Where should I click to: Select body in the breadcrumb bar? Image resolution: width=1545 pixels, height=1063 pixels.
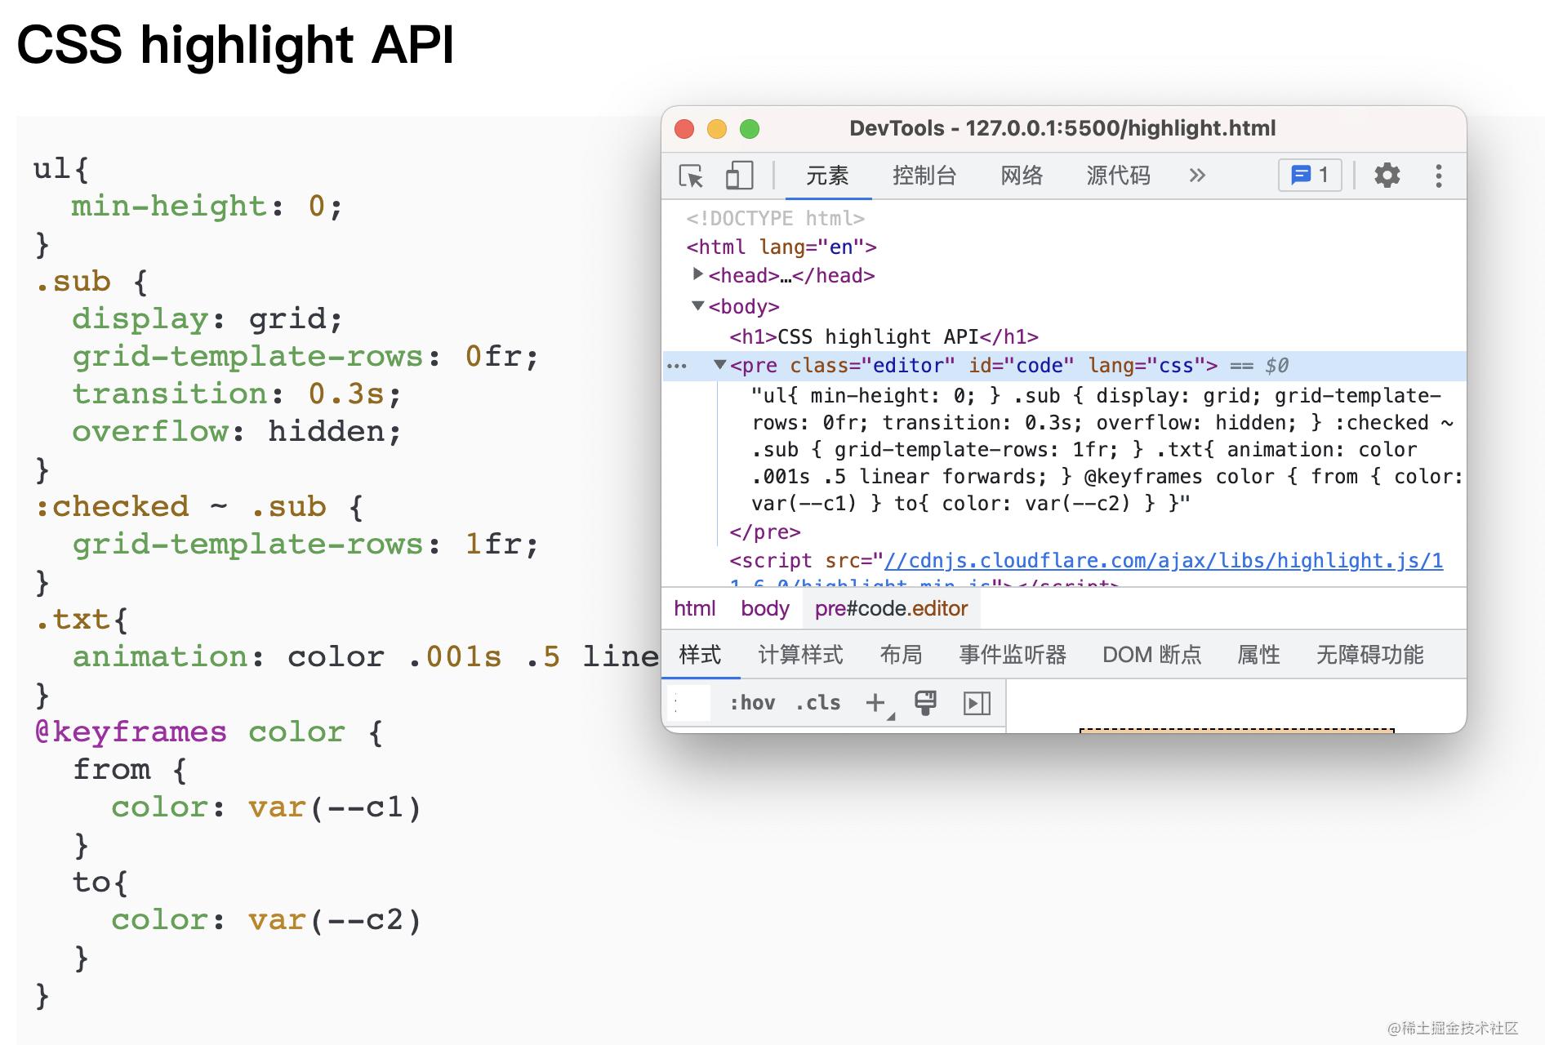coord(764,608)
